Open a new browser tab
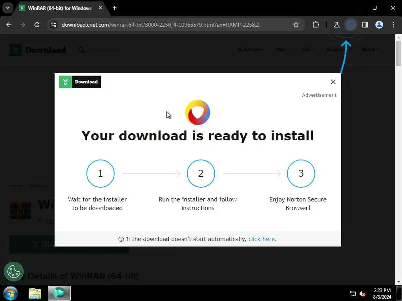The width and height of the screenshot is (402, 301). pyautogui.click(x=115, y=8)
